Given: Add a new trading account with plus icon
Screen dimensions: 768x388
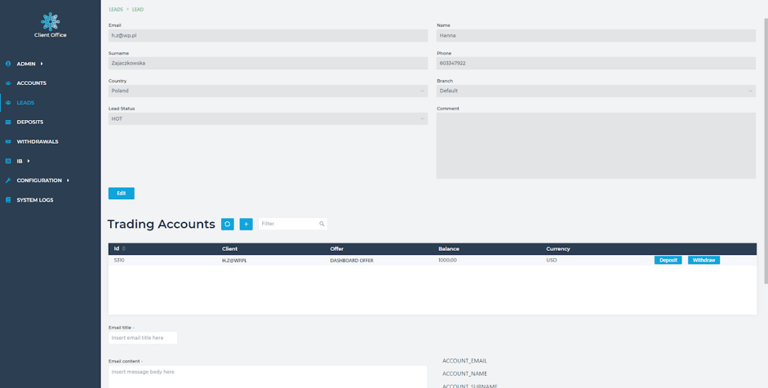Looking at the screenshot, I should (x=246, y=224).
